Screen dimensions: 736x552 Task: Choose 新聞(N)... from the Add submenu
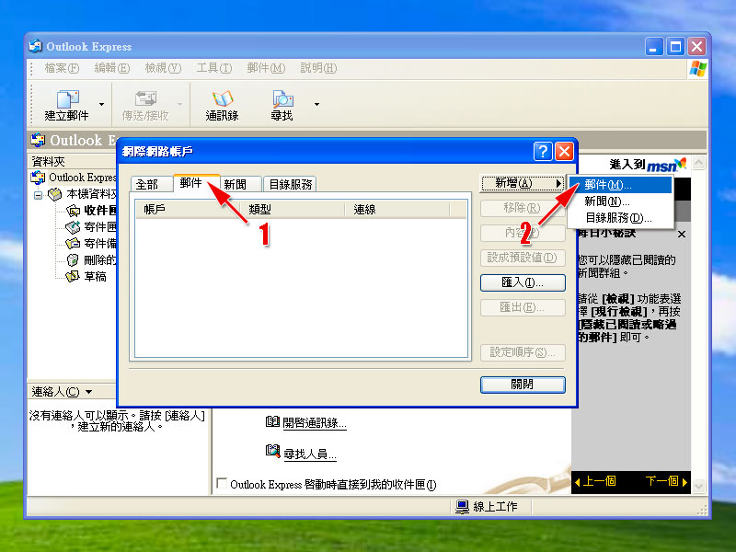620,201
